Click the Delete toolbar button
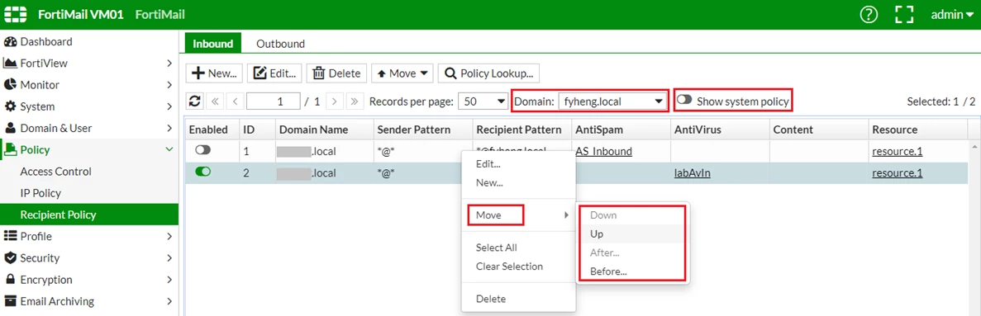The width and height of the screenshot is (981, 316). pos(336,73)
